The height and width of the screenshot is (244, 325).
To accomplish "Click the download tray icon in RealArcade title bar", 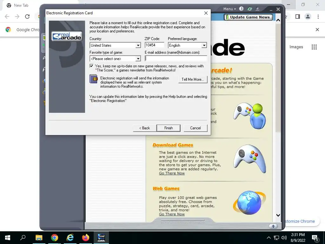I will click(257, 9).
